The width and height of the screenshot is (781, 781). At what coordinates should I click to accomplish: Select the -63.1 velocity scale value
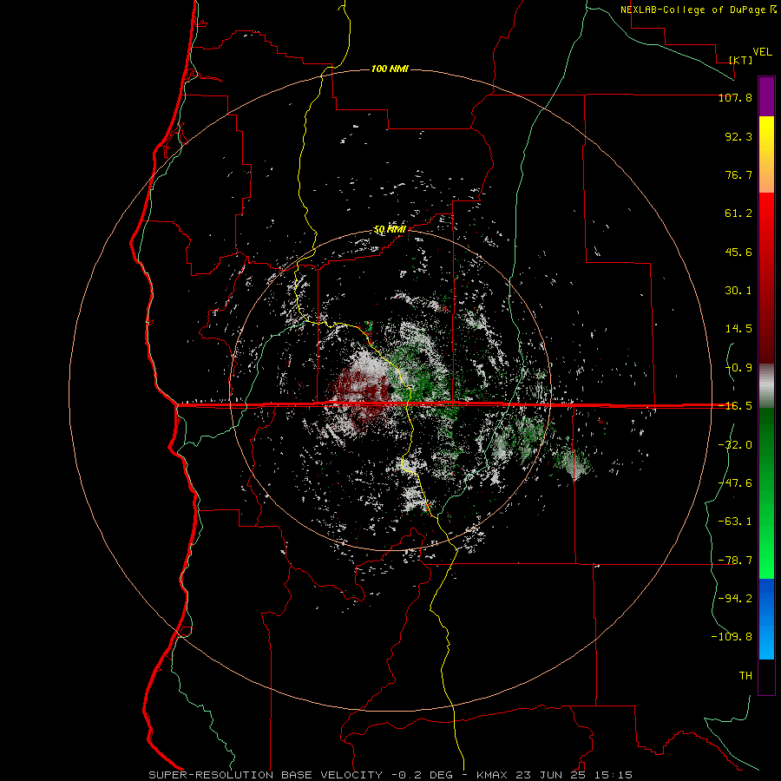[735, 522]
